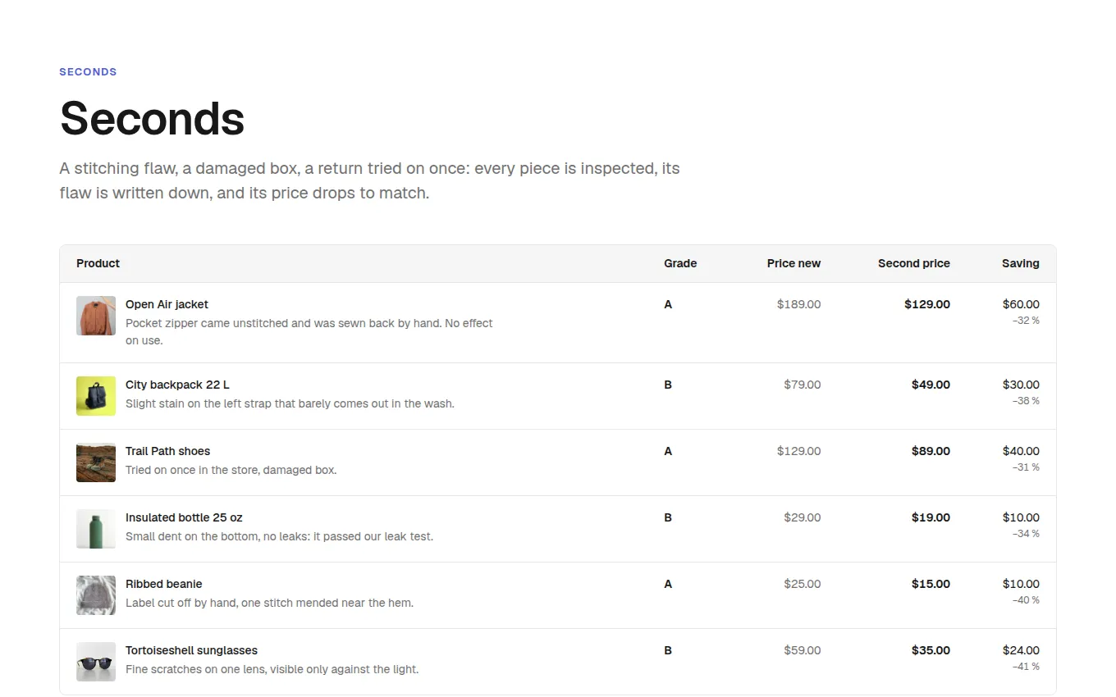1116x697 pixels.
Task: Click the −38 % discount label
Action: pos(1026,401)
